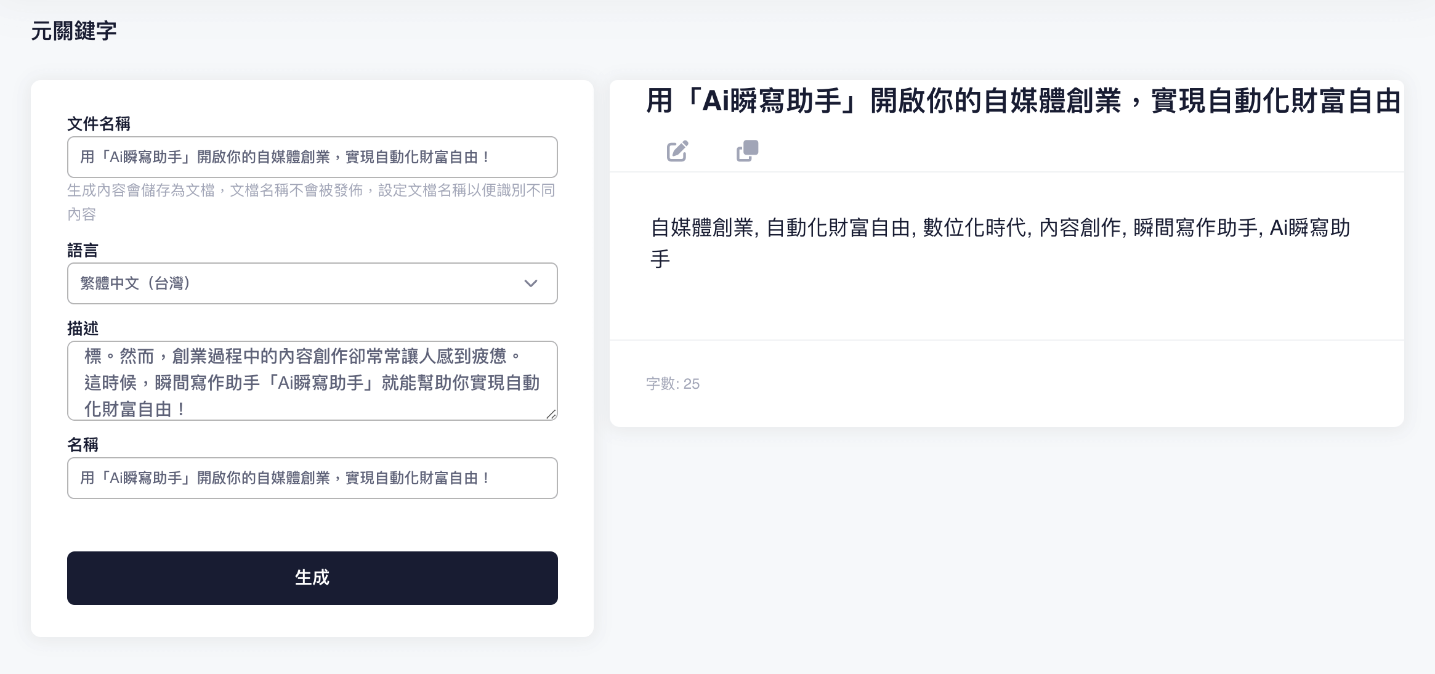Click the 描述 field label
The height and width of the screenshot is (674, 1435).
pyautogui.click(x=83, y=328)
